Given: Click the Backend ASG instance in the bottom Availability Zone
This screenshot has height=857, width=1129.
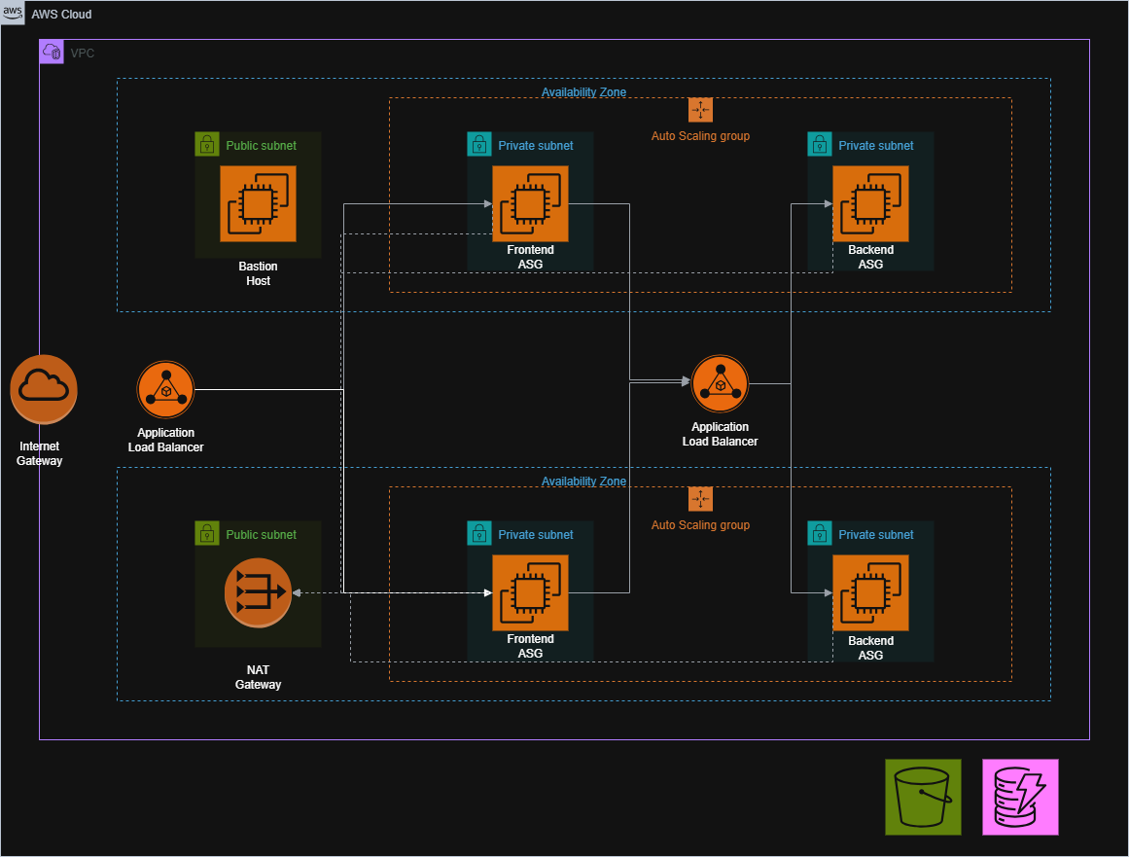Looking at the screenshot, I should pyautogui.click(x=870, y=592).
